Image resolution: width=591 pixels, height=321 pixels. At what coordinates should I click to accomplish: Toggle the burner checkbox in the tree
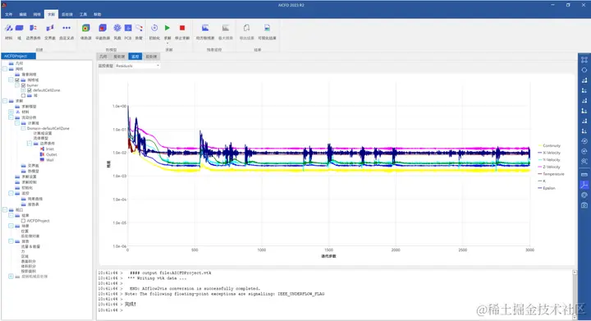[23, 85]
